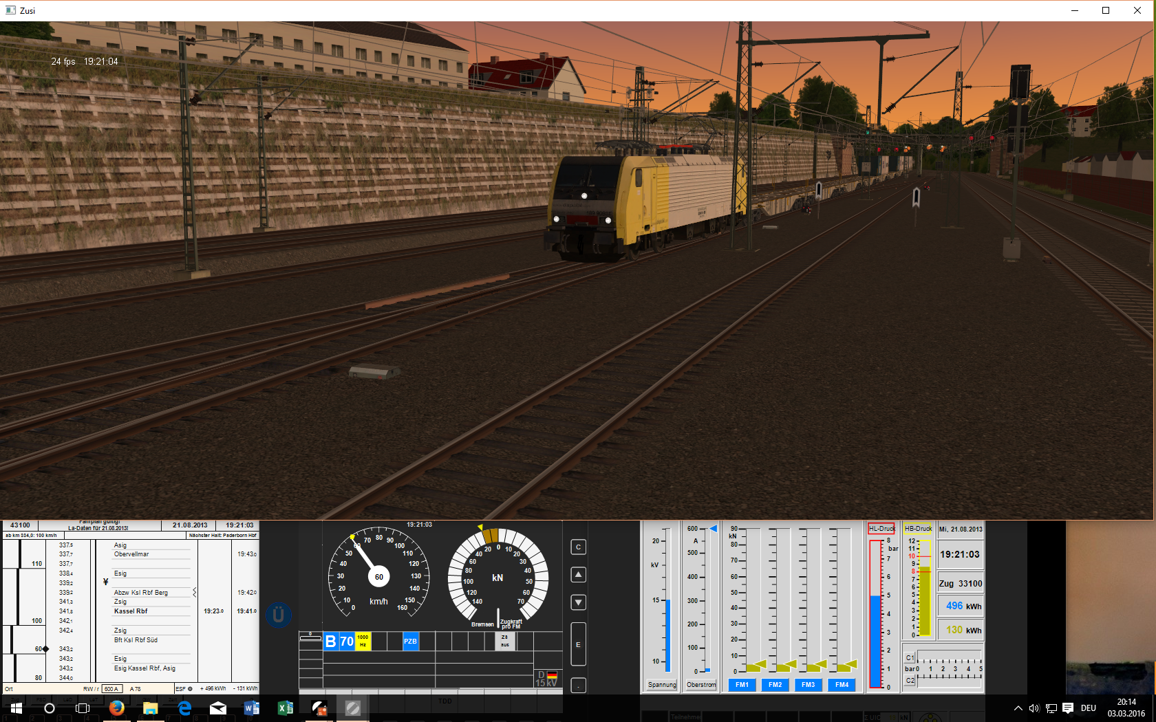Image resolution: width=1156 pixels, height=722 pixels.
Task: Click the dot button below the E button
Action: coord(579,685)
